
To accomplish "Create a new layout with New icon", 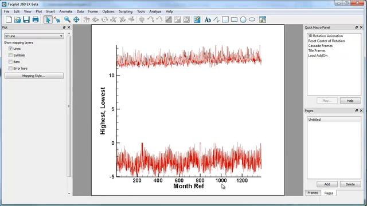I will (9, 19).
